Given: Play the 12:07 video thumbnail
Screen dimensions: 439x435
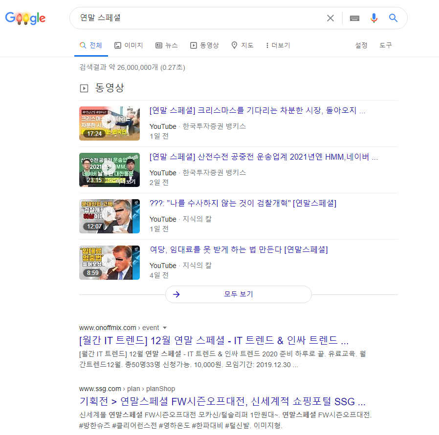Looking at the screenshot, I should pos(110,216).
